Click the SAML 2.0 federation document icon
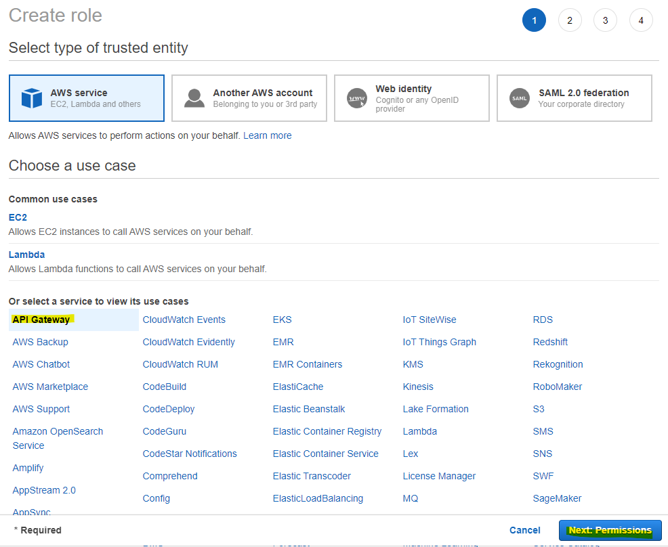Viewport: 668px width, 547px height. (520, 97)
